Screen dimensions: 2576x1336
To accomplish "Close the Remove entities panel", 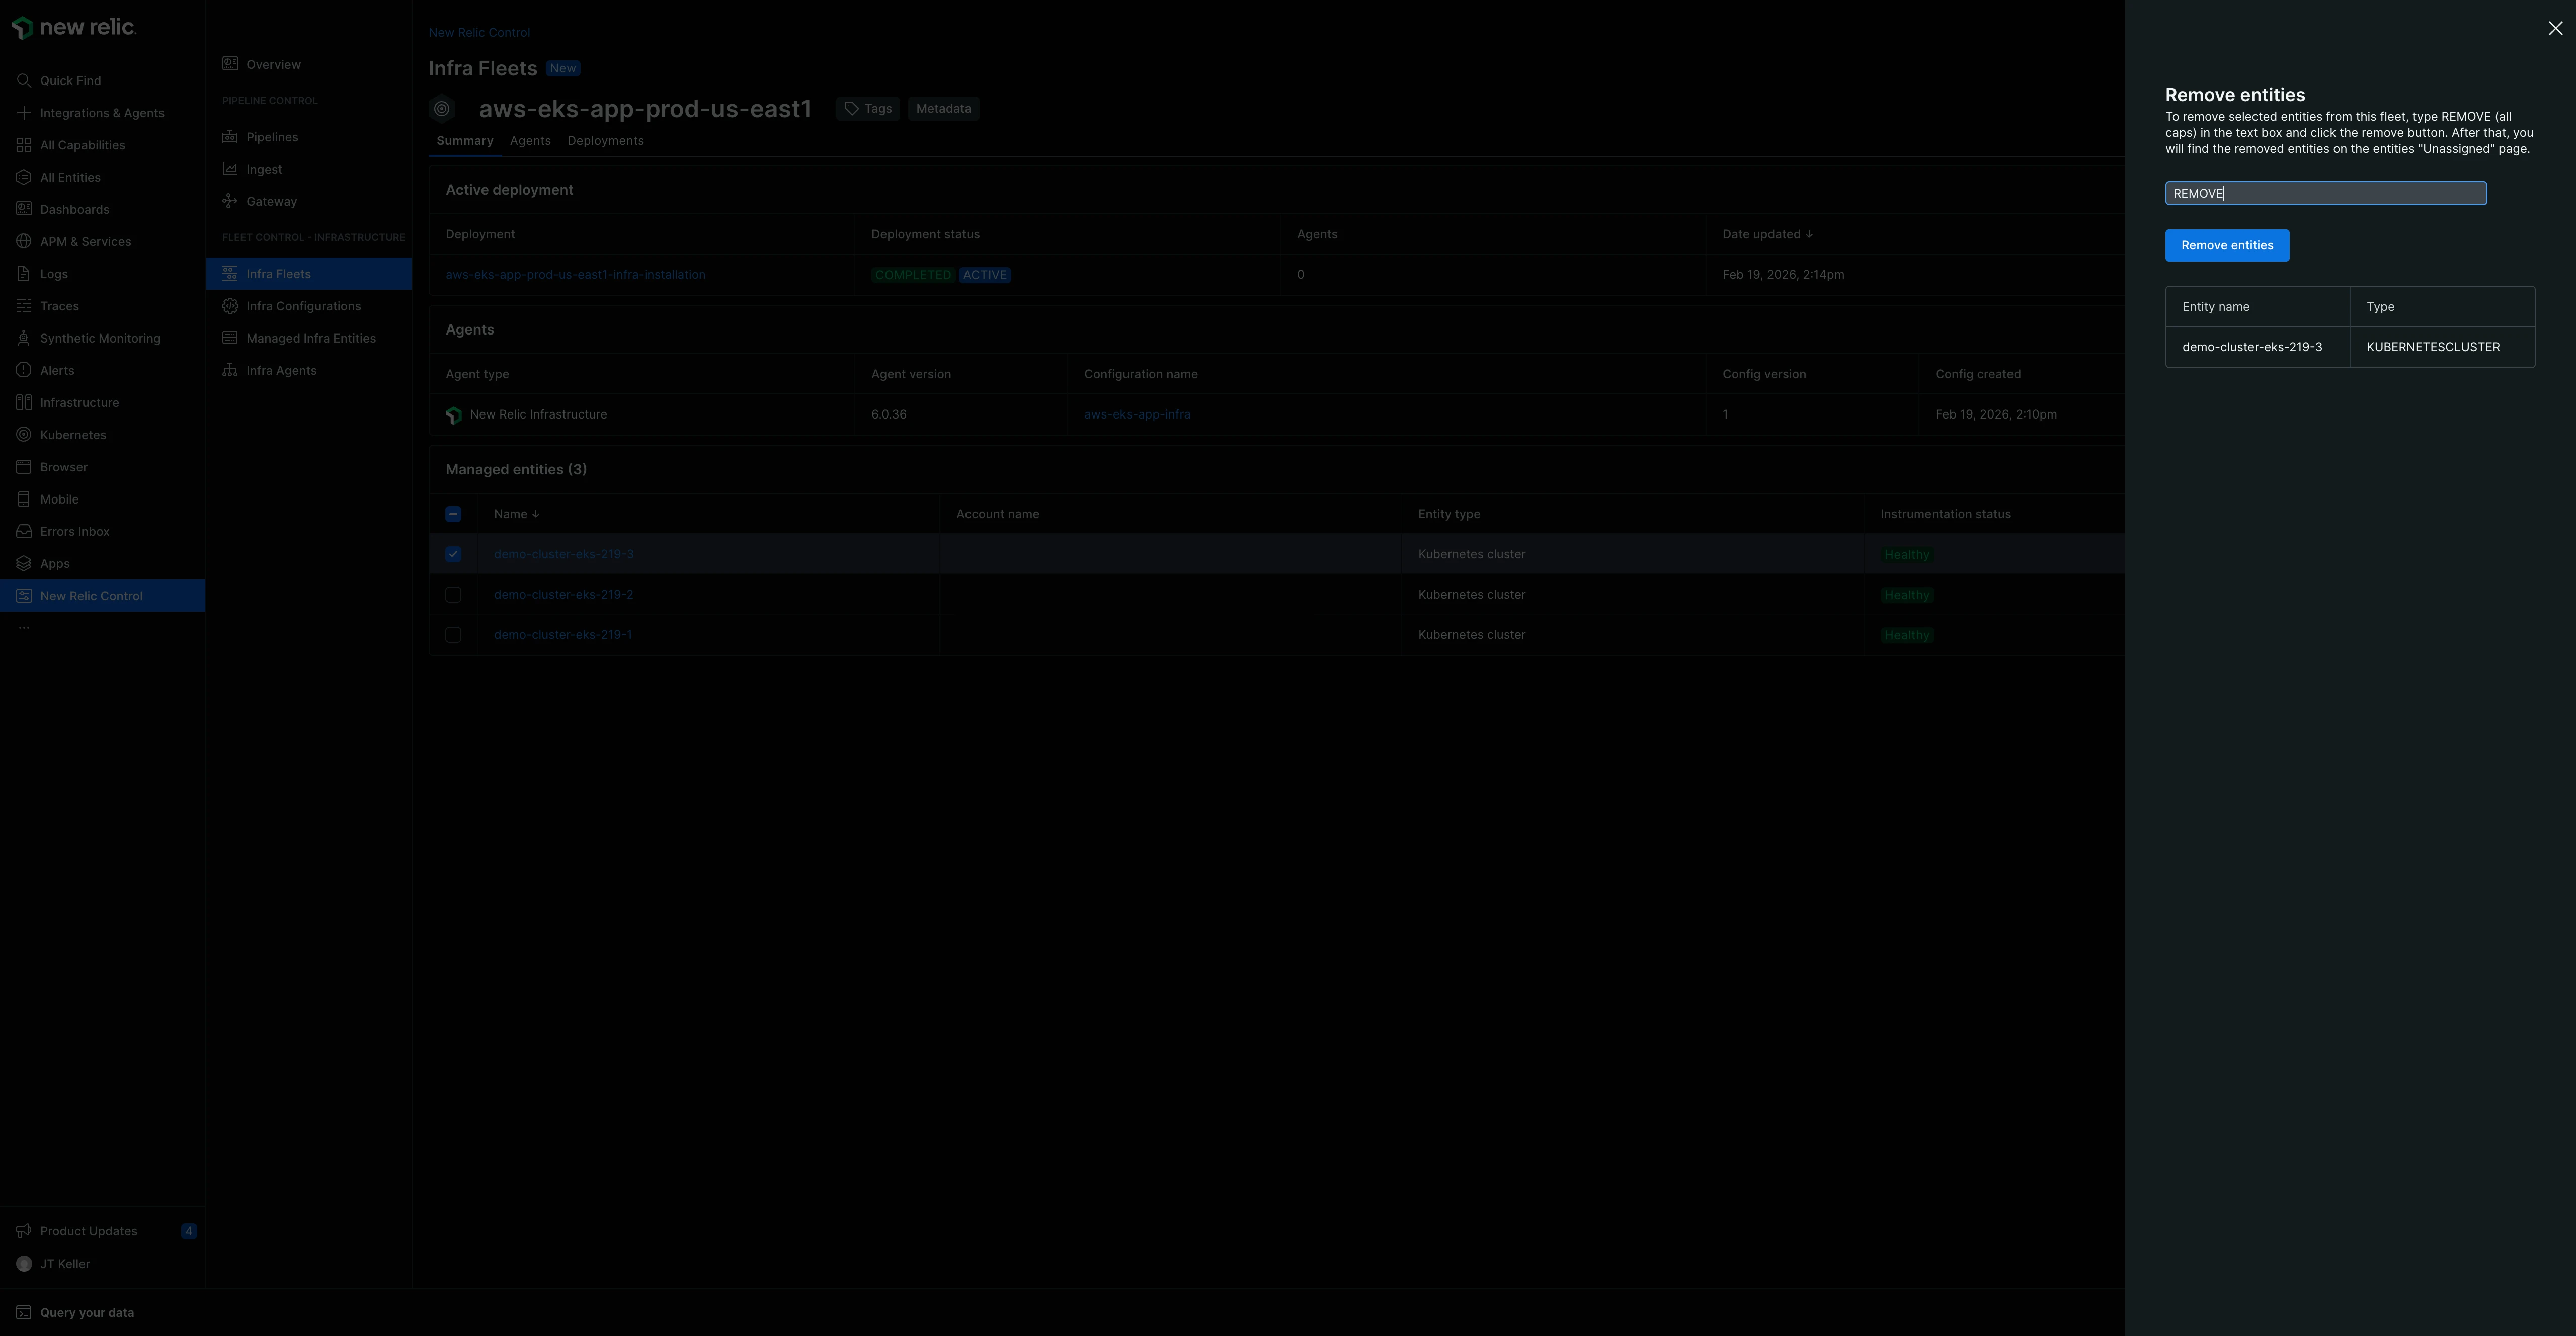I will click(x=2555, y=28).
